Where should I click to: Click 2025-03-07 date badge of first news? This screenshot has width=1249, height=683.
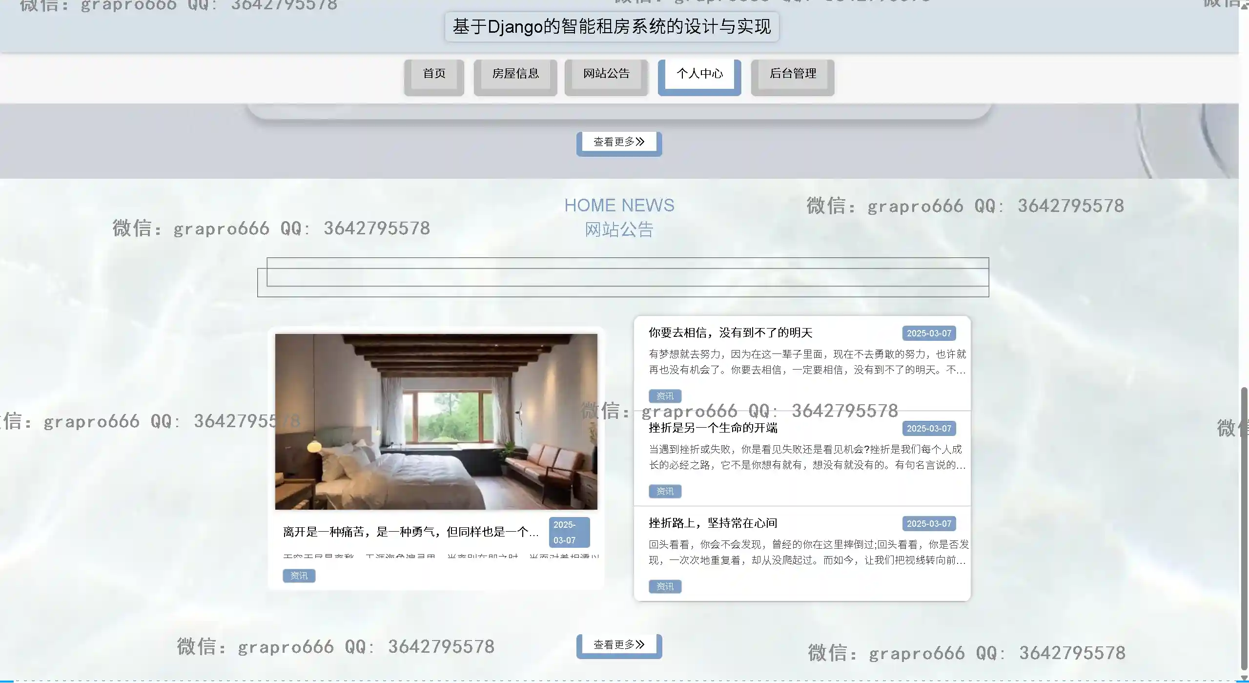click(x=928, y=333)
